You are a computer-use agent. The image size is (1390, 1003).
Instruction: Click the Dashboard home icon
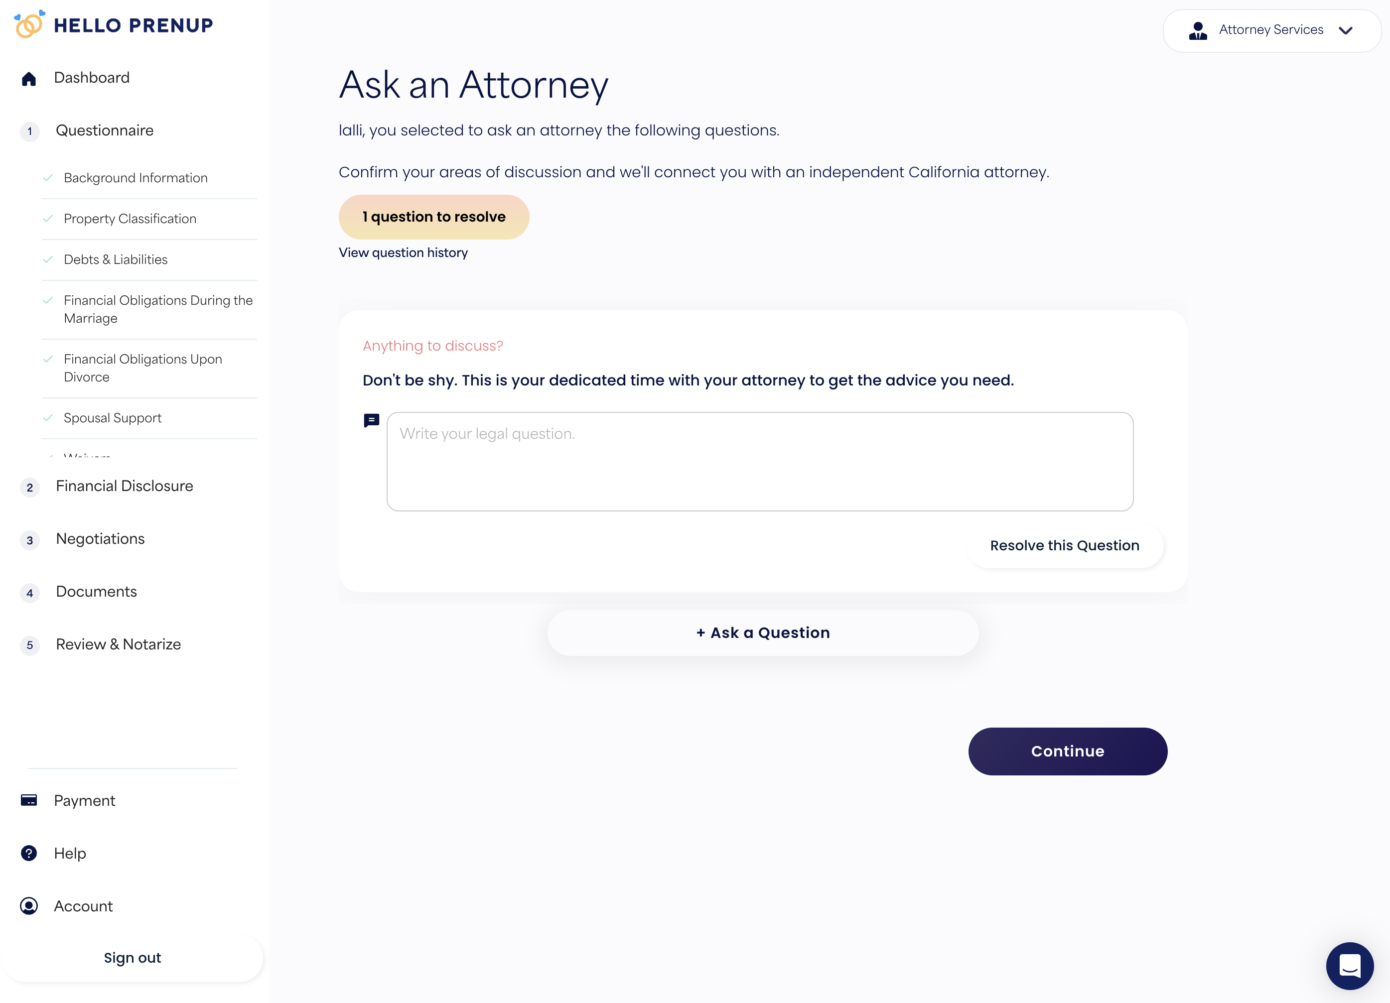point(29,78)
